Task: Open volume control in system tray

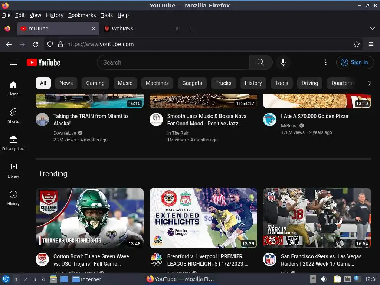Action: point(324,279)
